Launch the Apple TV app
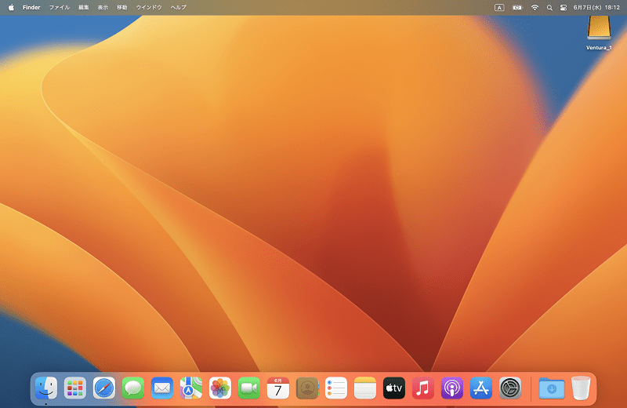The image size is (627, 408). coord(394,388)
